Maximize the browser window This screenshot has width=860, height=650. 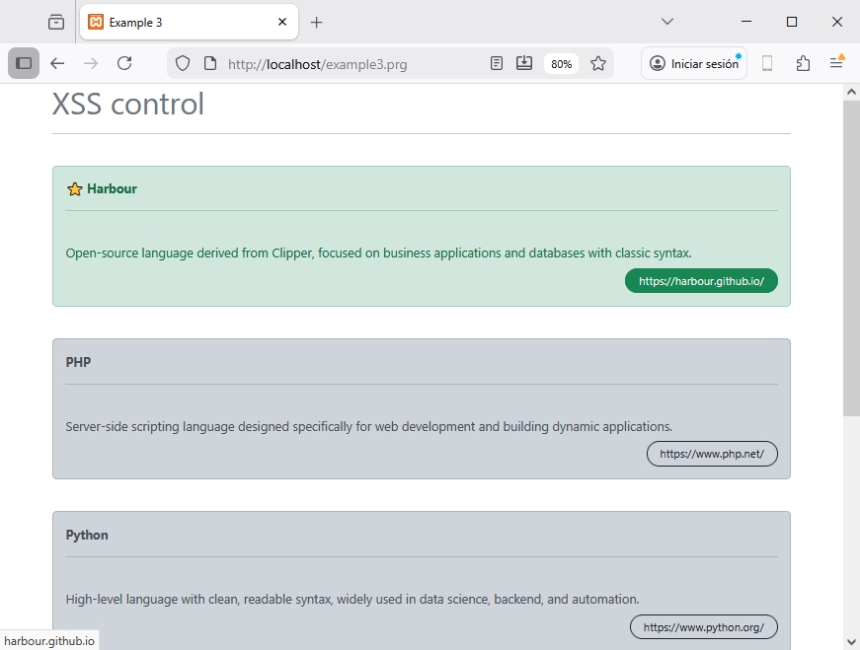(792, 22)
